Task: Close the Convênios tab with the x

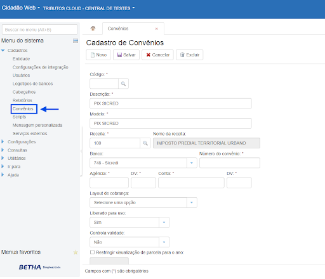Action: pos(157,29)
